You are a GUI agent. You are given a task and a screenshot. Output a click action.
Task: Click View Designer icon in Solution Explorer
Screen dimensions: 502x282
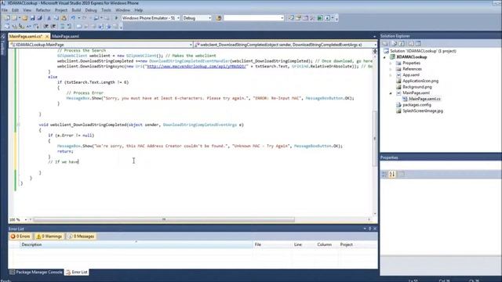pyautogui.click(x=418, y=44)
